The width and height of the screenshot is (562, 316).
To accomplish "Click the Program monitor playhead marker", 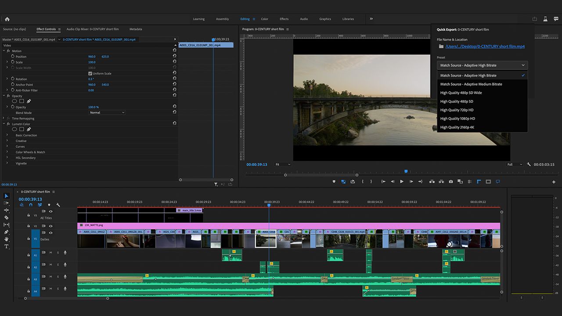I will point(406,172).
